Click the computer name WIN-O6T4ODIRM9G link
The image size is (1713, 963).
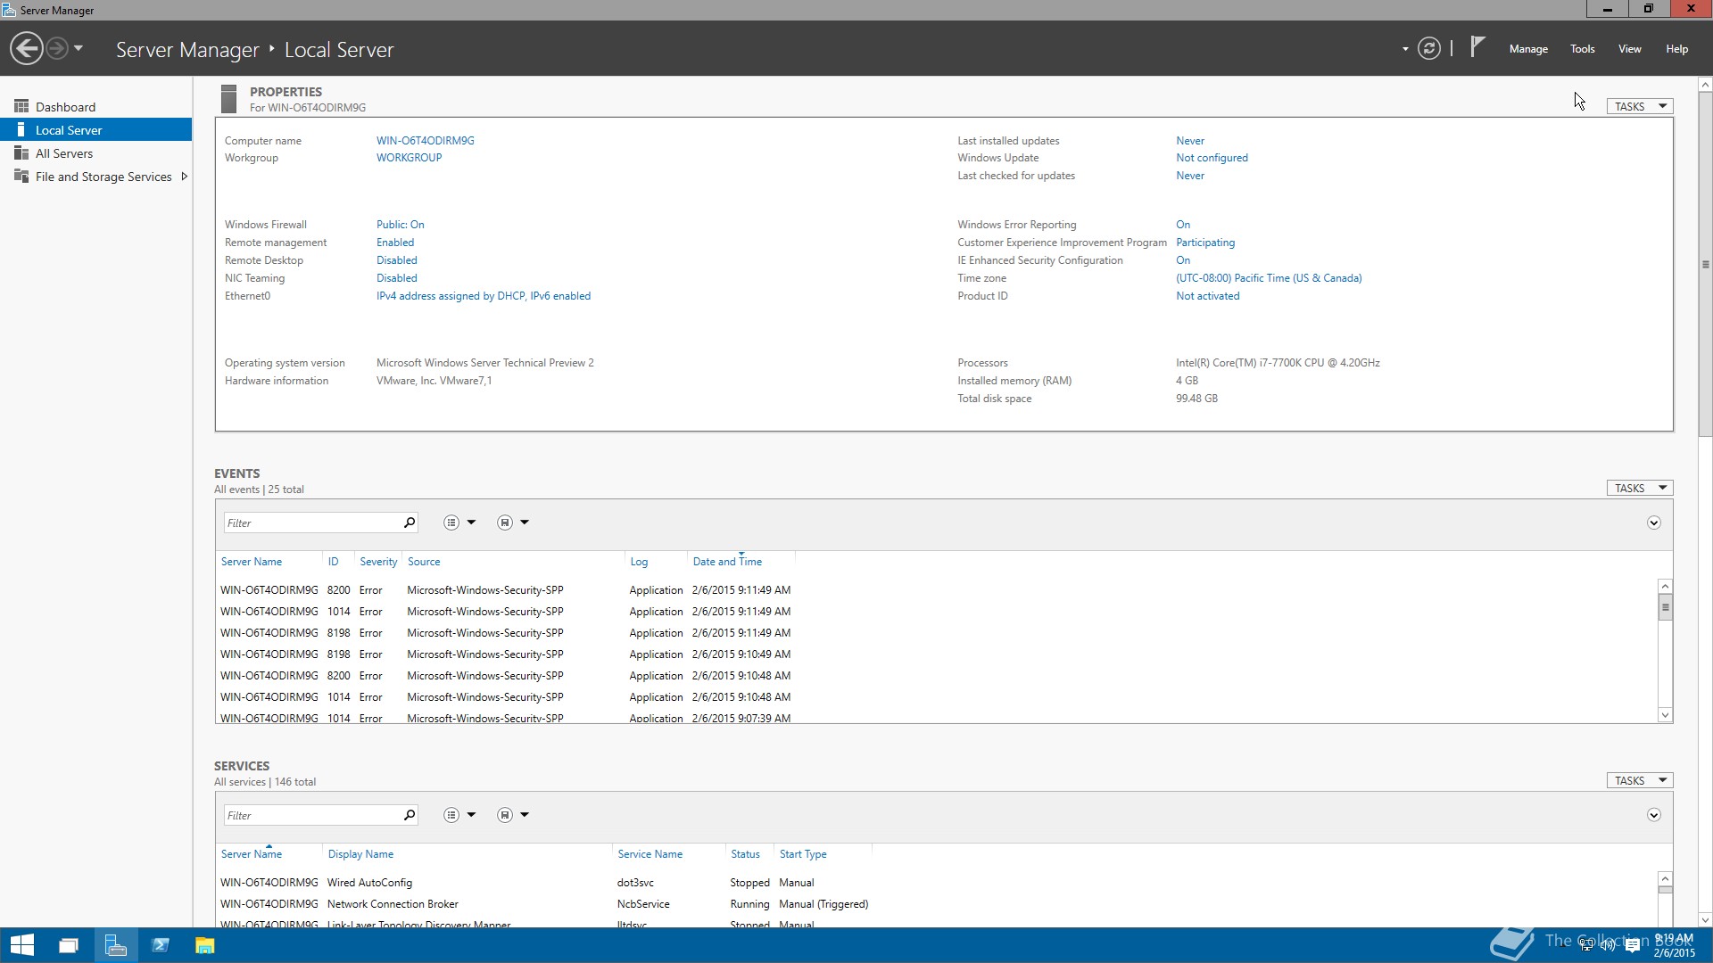426,141
